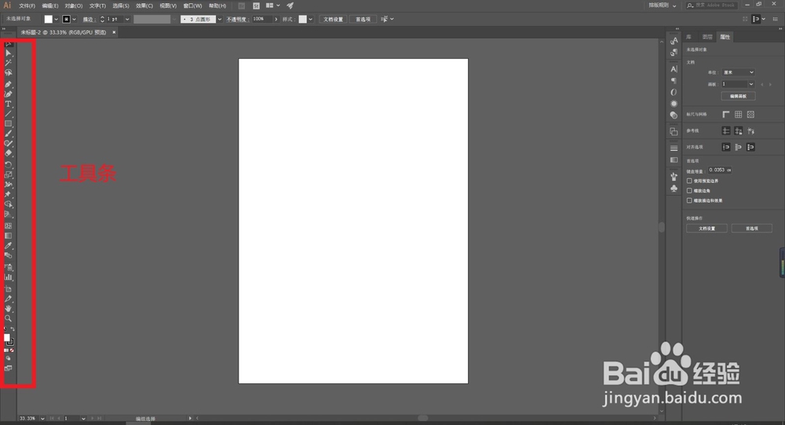Open the Character panel icon
Viewport: 785px width, 425px height.
674,68
